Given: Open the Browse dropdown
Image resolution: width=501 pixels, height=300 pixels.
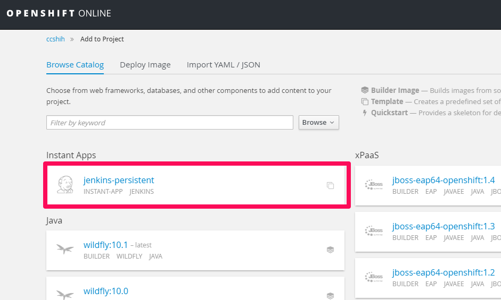Looking at the screenshot, I should 318,123.
